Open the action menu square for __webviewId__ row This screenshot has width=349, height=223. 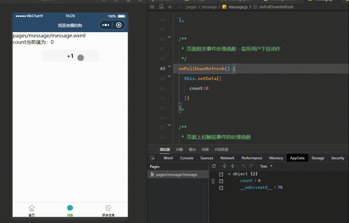click(221, 188)
